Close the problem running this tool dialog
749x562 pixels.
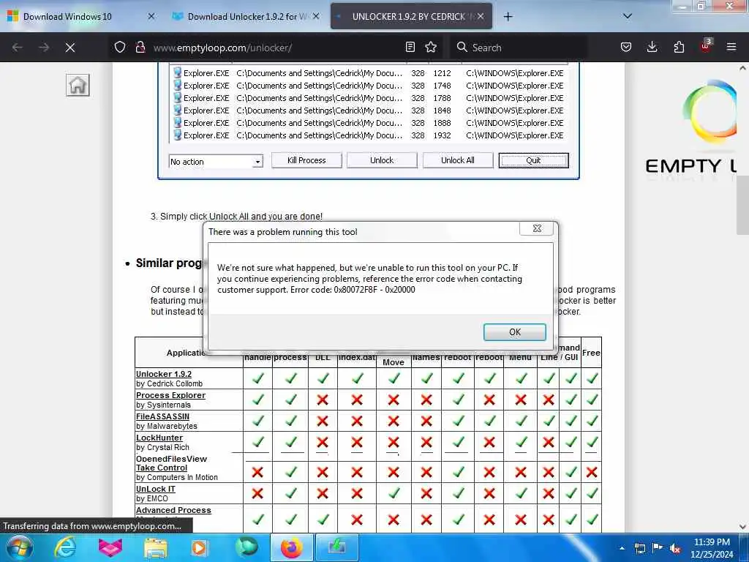pyautogui.click(x=536, y=228)
